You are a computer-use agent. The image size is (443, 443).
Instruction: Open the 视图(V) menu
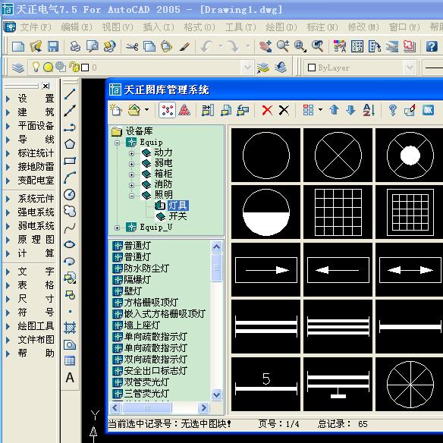tap(118, 27)
